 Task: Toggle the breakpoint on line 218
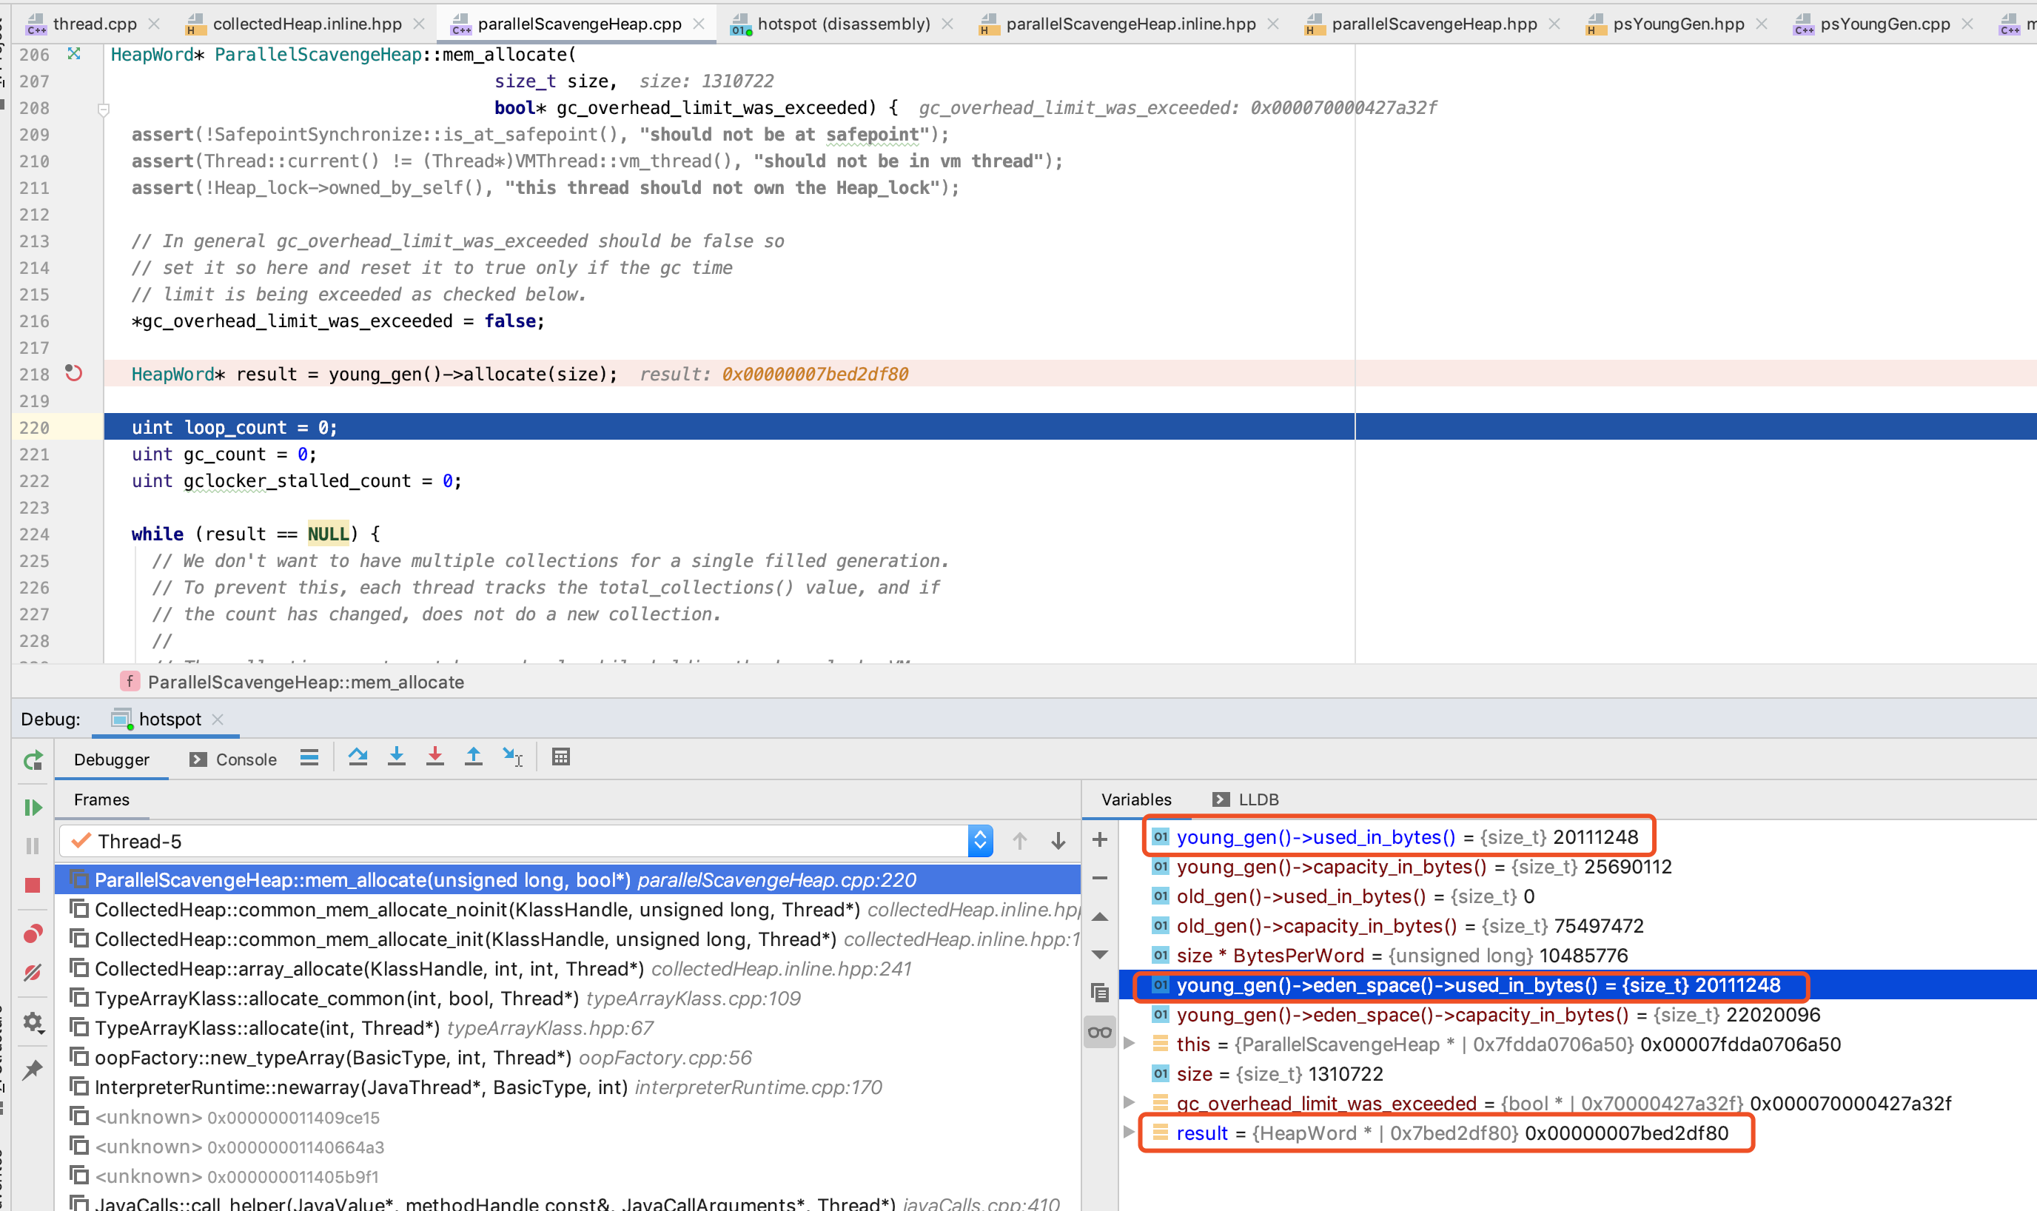pos(73,374)
